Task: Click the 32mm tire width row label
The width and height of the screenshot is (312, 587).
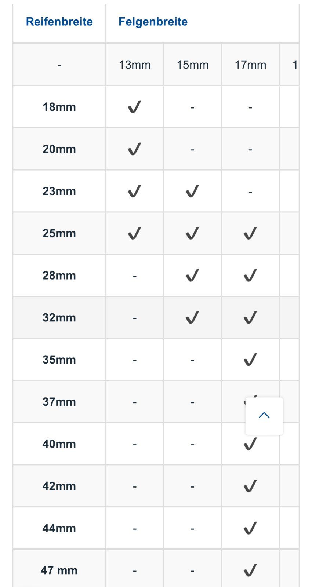Action: coord(59,318)
